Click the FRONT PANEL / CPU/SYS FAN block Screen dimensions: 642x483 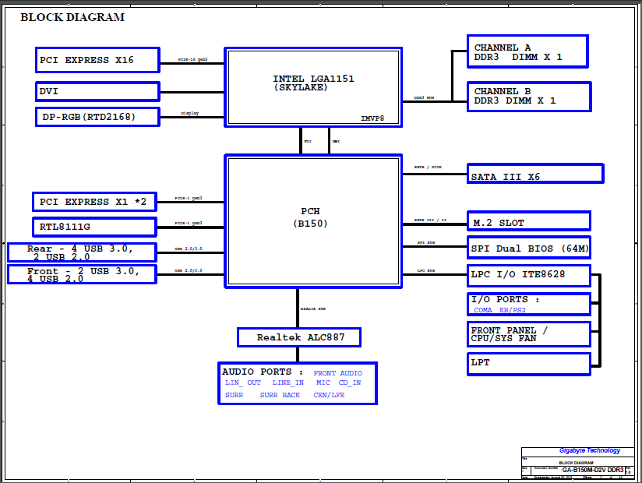[x=528, y=334]
